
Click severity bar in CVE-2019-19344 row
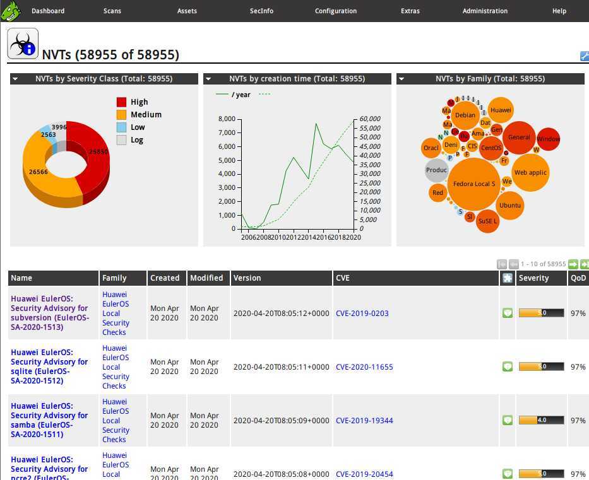[541, 420]
